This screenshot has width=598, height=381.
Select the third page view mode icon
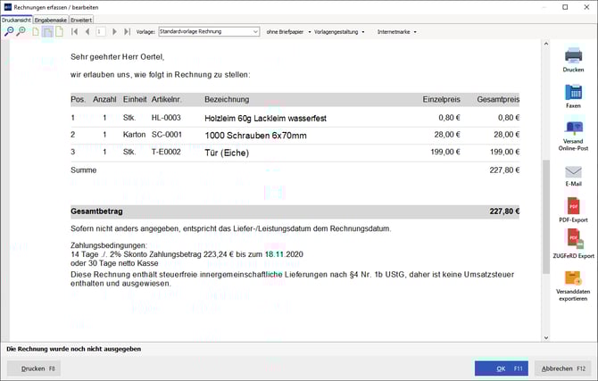[x=60, y=31]
